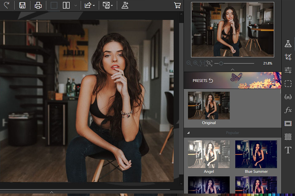Viewport: 295px width, 196px height.
Task: Reset presets with undo arrow icon
Action: tap(211, 81)
